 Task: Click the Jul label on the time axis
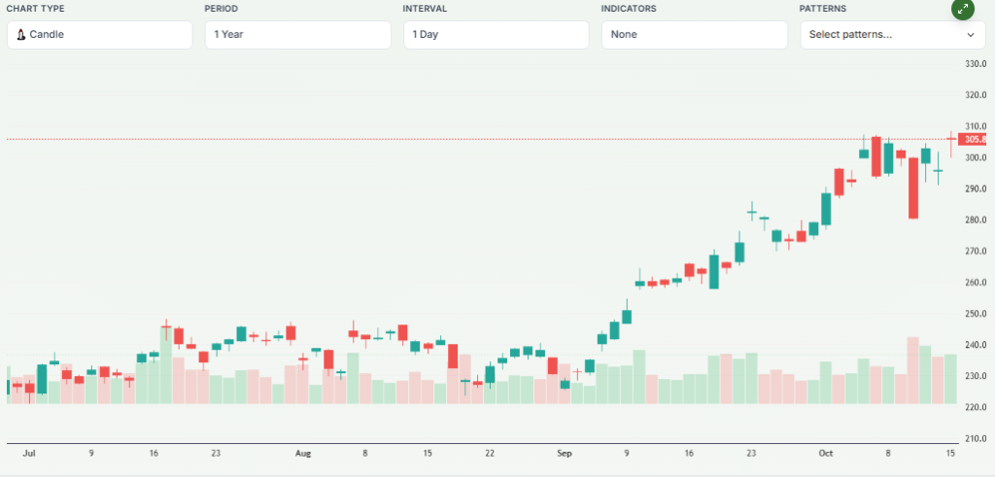[29, 454]
